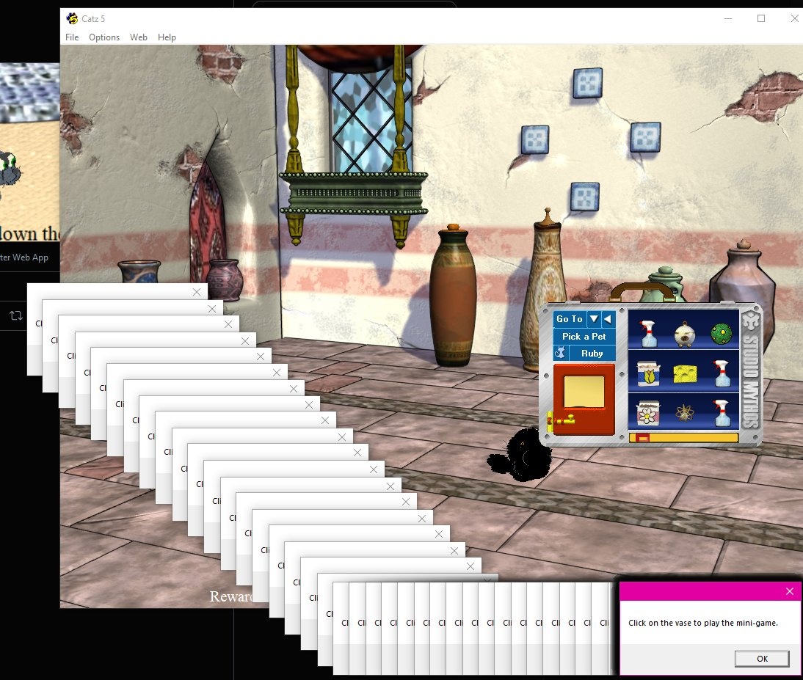Image resolution: width=803 pixels, height=680 pixels.
Task: Click the yellow shelf scrollbar track
Action: [x=683, y=438]
